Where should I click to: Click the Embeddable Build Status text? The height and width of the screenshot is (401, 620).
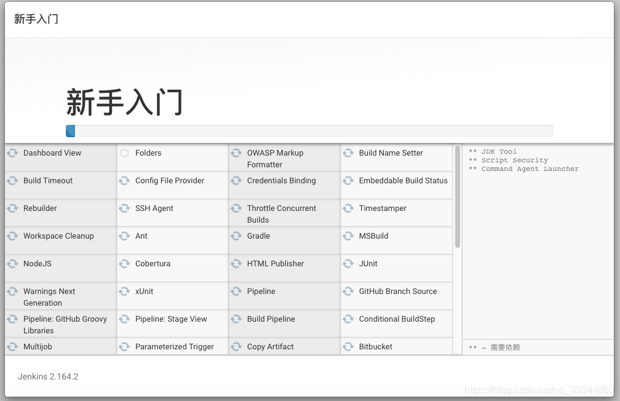point(403,181)
